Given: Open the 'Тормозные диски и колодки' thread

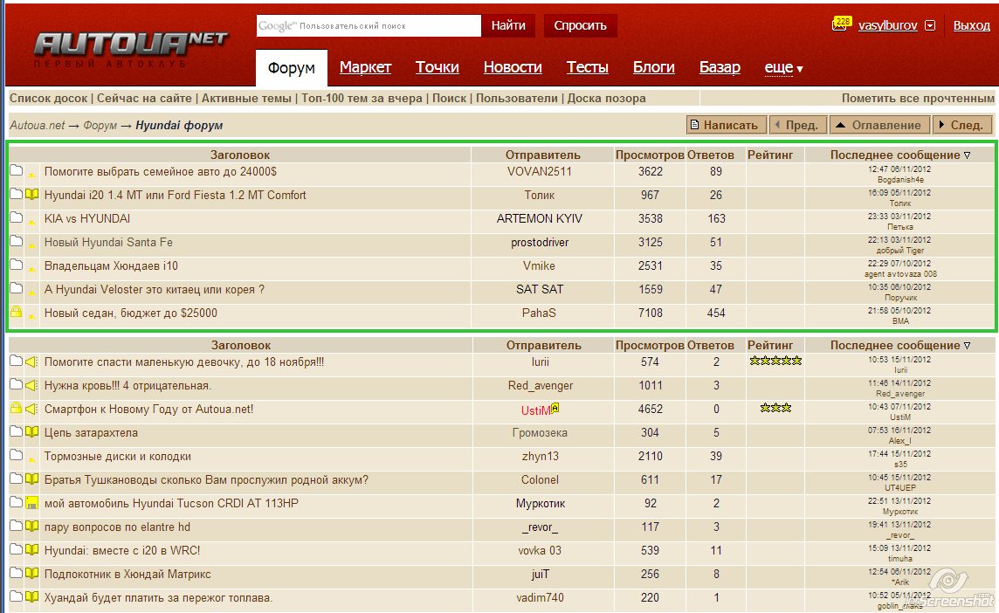Looking at the screenshot, I should [x=117, y=457].
